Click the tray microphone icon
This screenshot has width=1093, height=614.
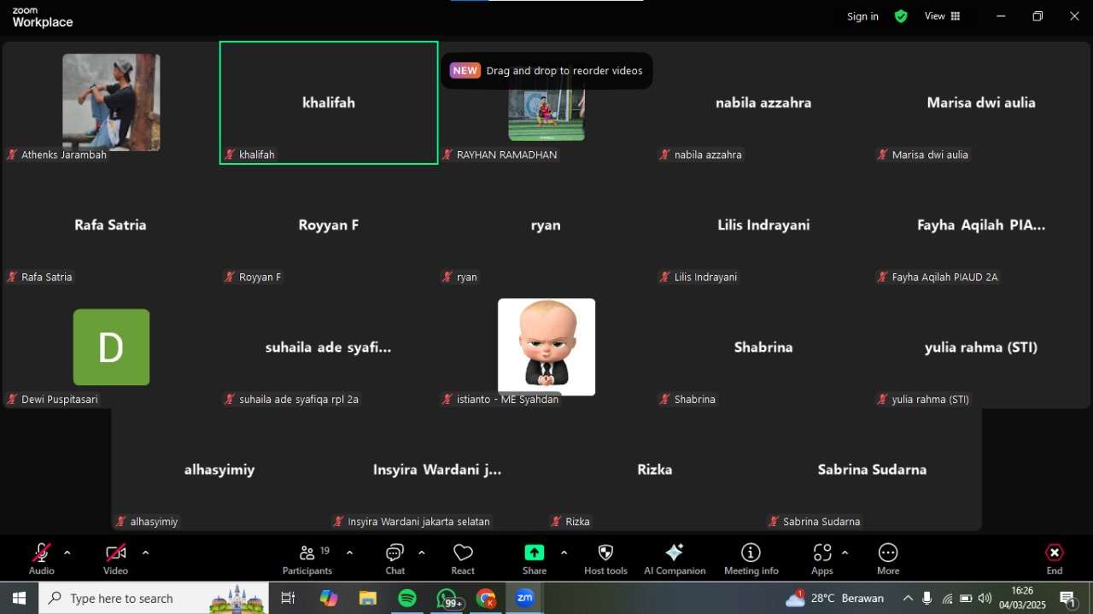(x=927, y=598)
